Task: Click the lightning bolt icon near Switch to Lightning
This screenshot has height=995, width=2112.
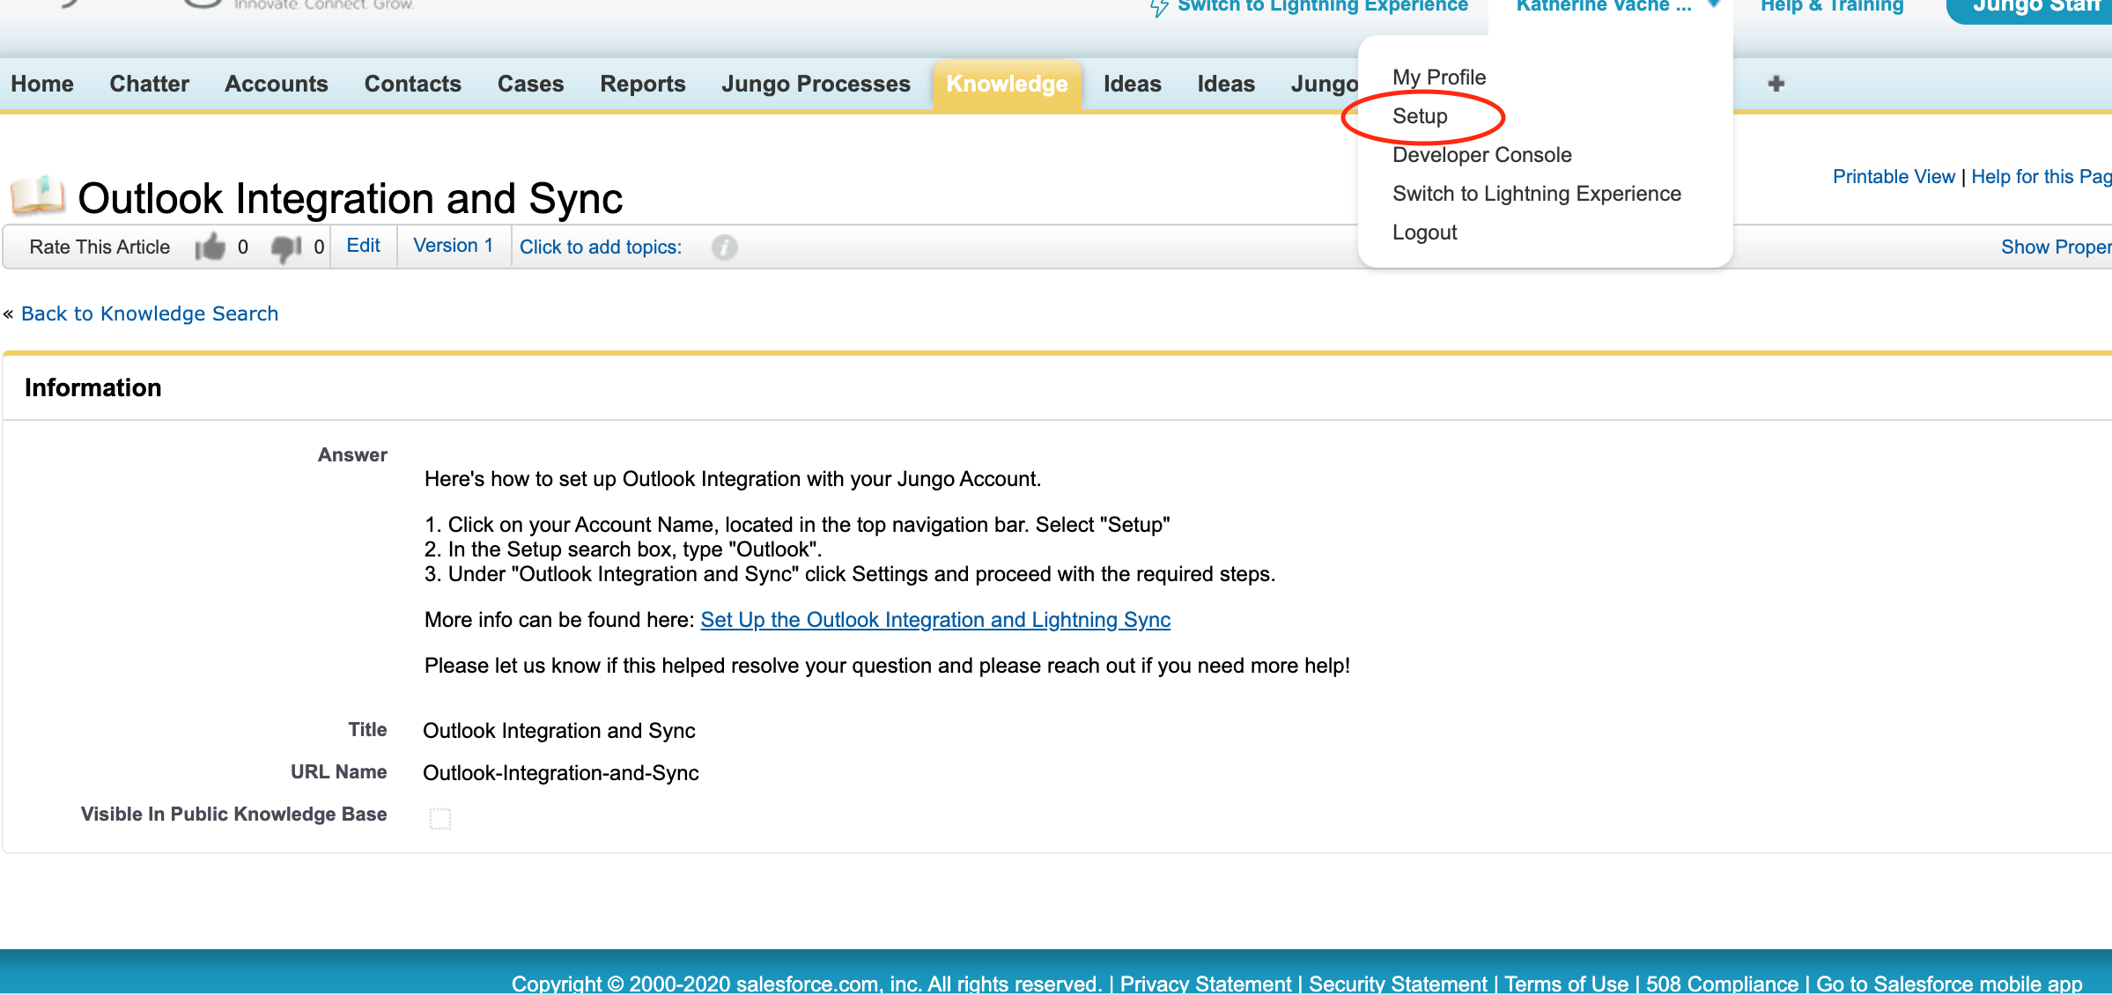Action: click(1156, 7)
